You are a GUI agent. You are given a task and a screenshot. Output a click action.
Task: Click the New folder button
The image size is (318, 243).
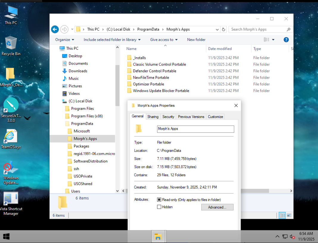[196, 40]
